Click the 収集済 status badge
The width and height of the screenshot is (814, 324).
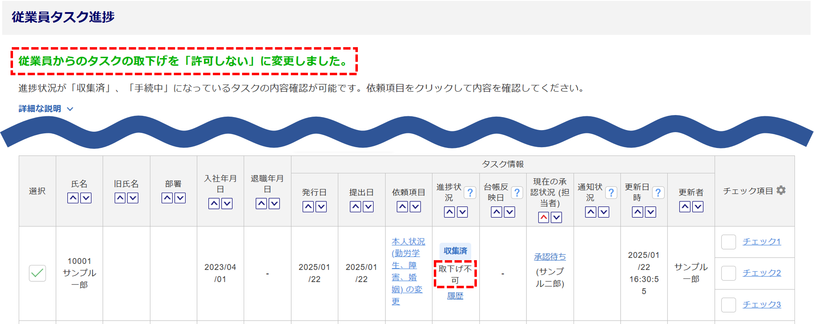point(455,251)
